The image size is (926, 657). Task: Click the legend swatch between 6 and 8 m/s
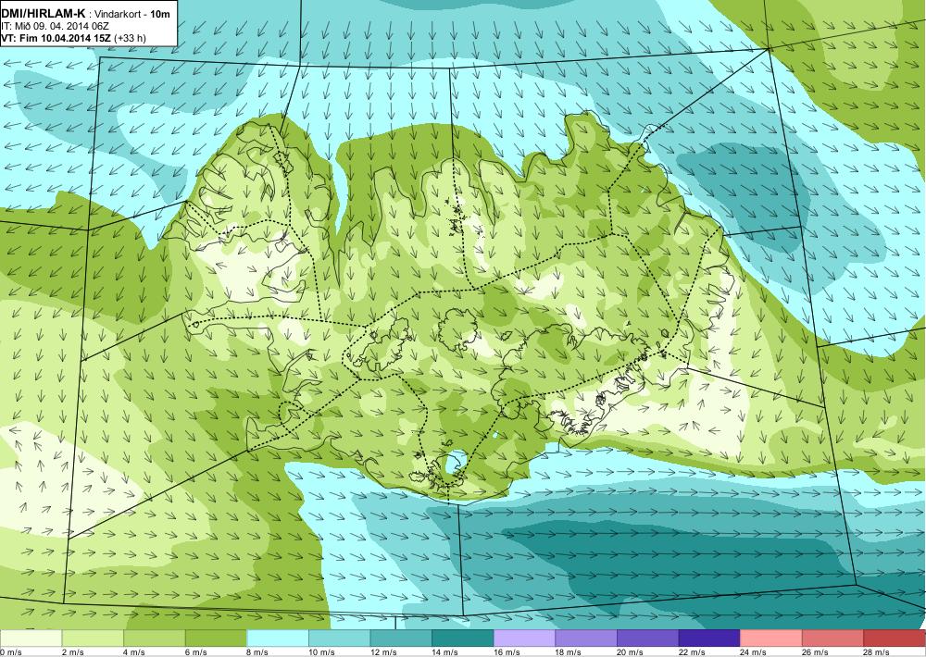click(x=216, y=638)
